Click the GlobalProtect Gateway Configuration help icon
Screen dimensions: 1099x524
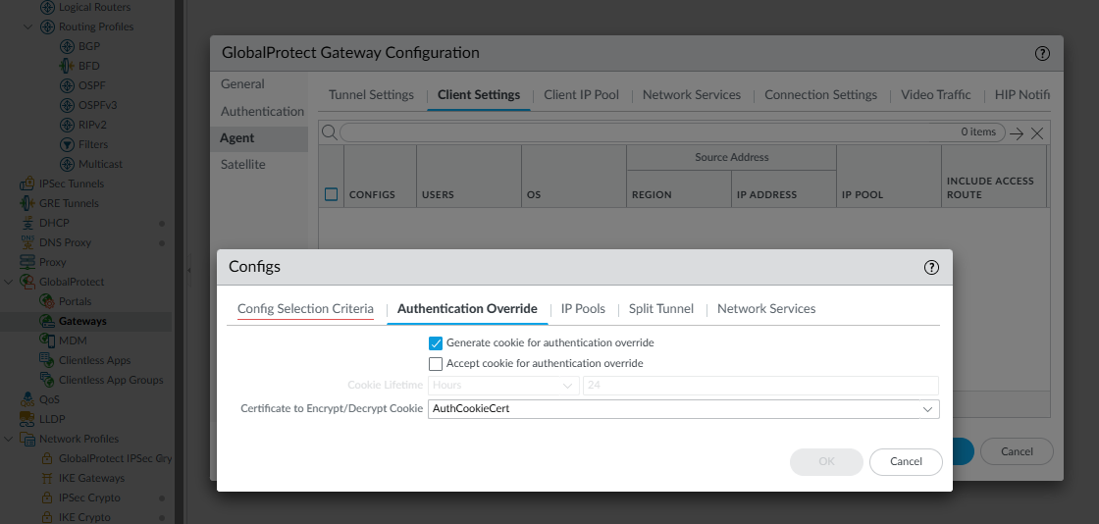click(x=1042, y=53)
